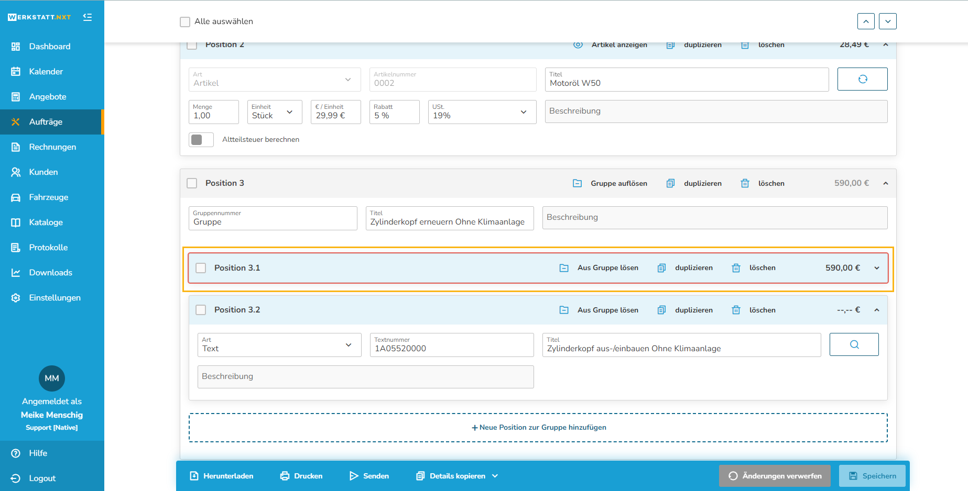Open Rechnungen section
The height and width of the screenshot is (491, 968).
(x=52, y=147)
